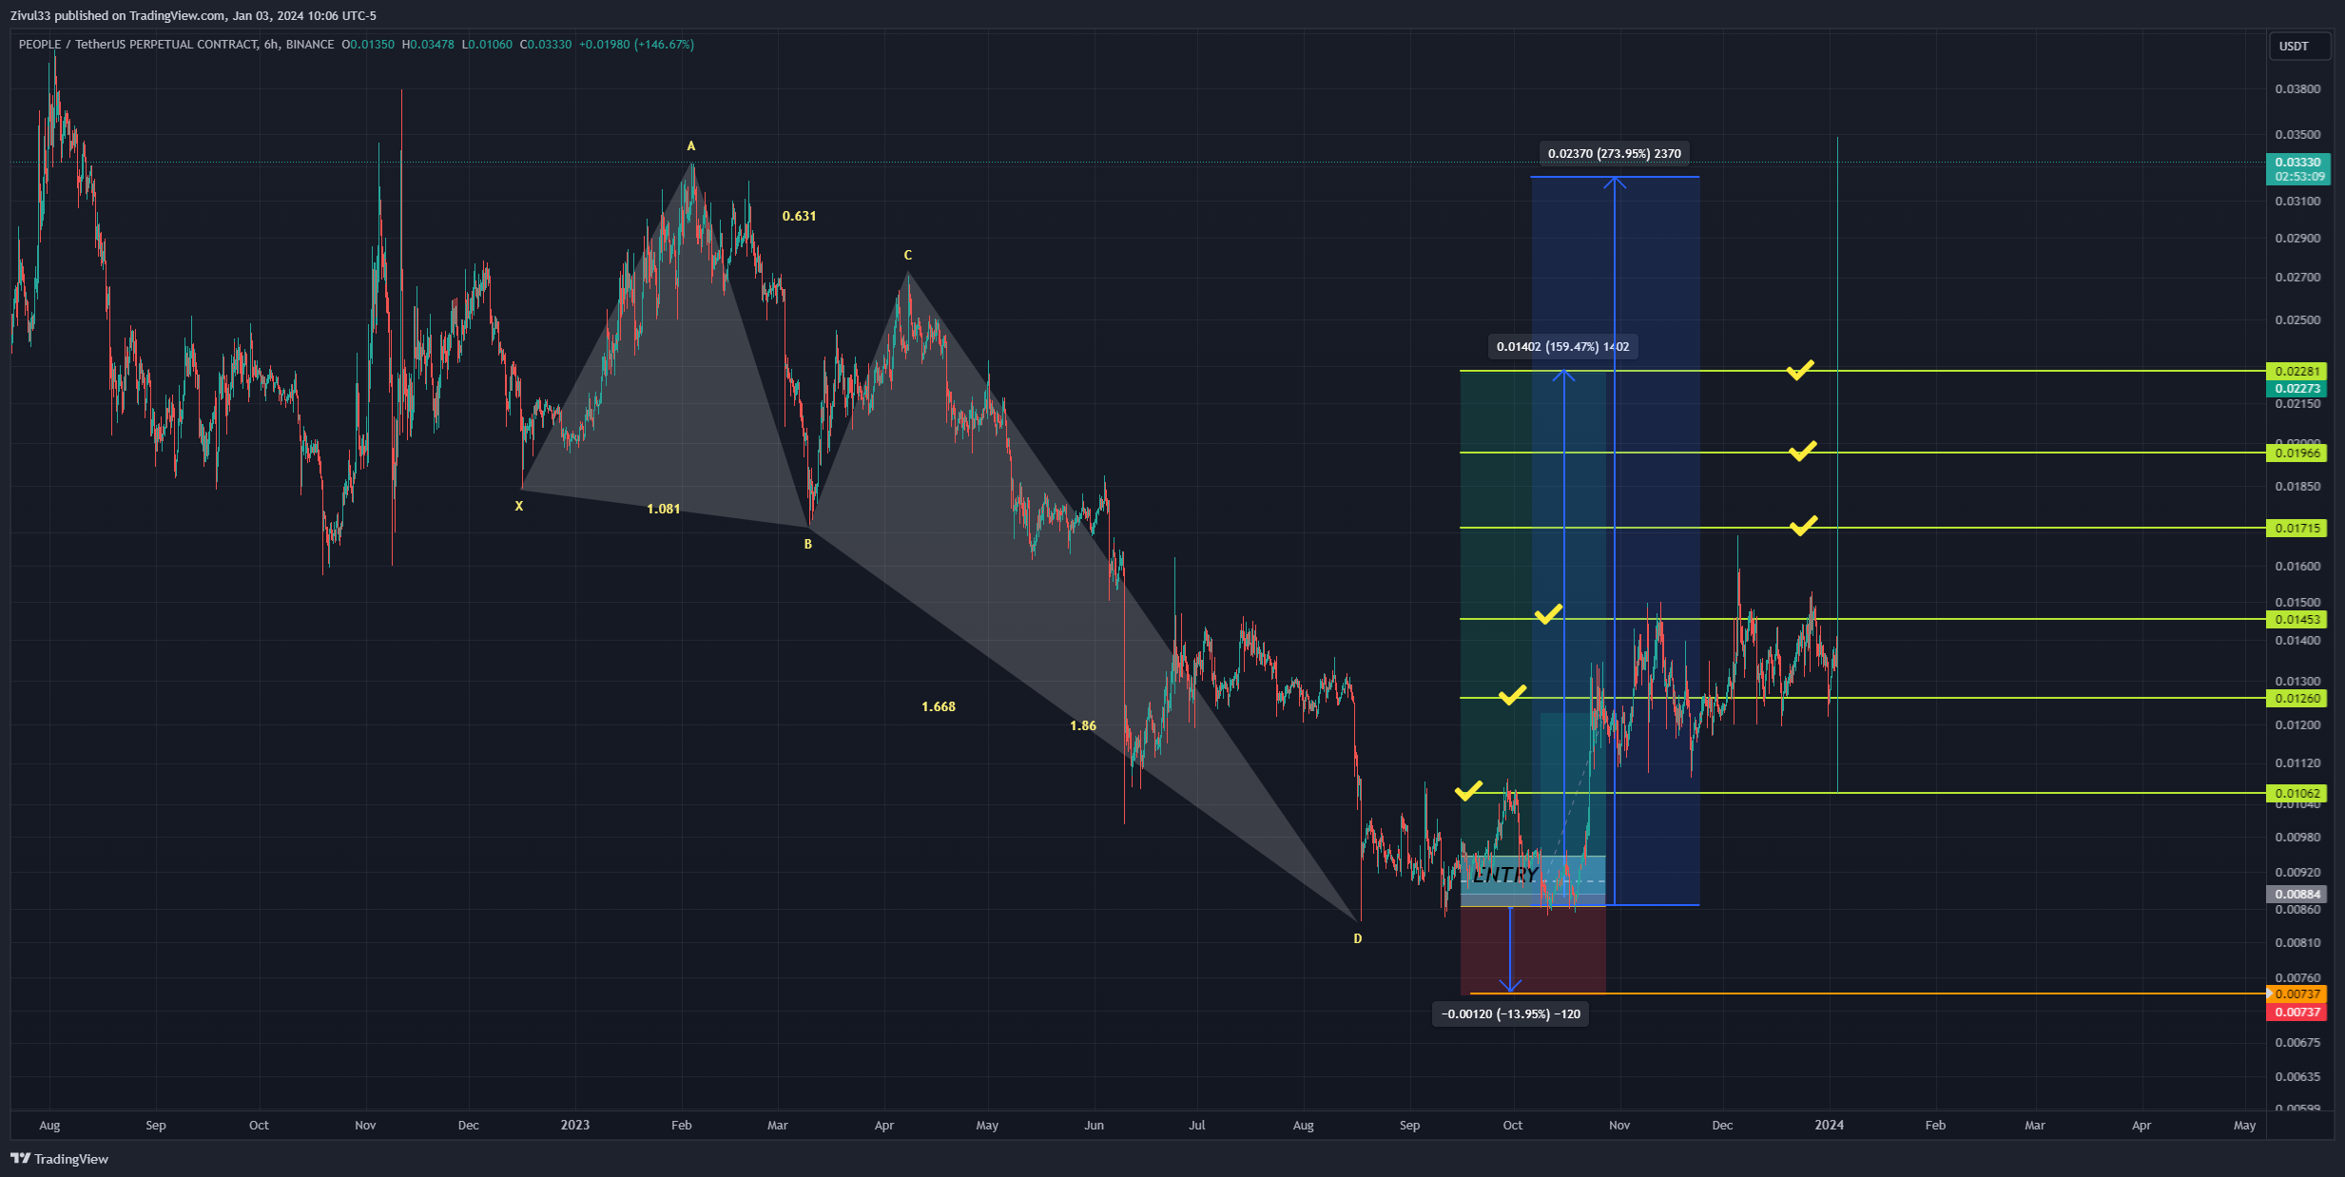Click the 0.00635 price axis label
2345x1177 pixels.
pyautogui.click(x=2297, y=1076)
